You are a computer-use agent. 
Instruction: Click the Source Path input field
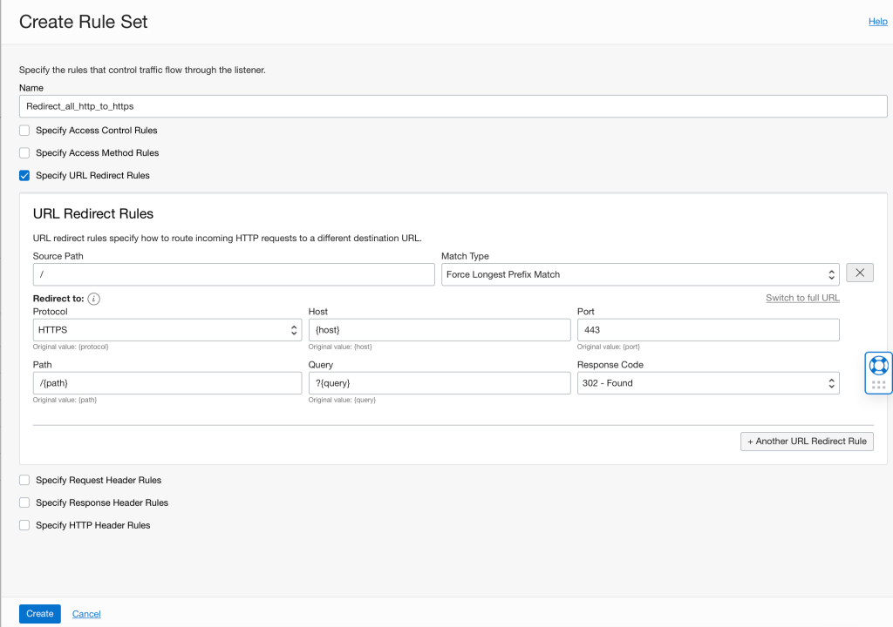(234, 274)
